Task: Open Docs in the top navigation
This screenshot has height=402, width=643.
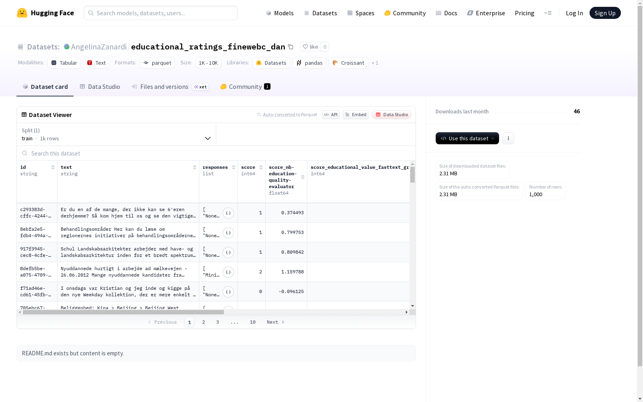Action: coord(446,13)
